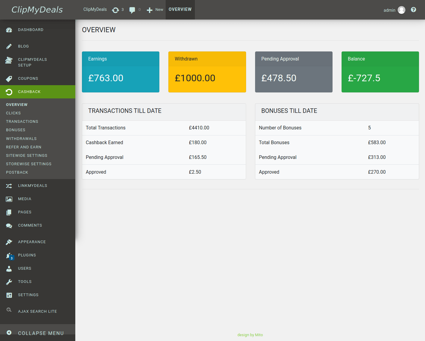Open the help question mark icon

[414, 10]
